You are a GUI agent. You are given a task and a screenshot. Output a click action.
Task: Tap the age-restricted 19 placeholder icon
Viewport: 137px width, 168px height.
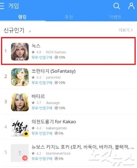pyautogui.click(x=20, y=153)
